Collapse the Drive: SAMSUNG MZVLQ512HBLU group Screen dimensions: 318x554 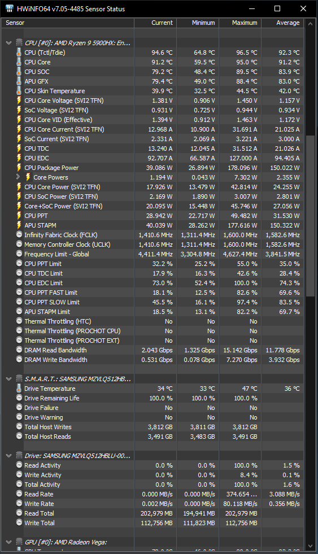tap(9, 455)
